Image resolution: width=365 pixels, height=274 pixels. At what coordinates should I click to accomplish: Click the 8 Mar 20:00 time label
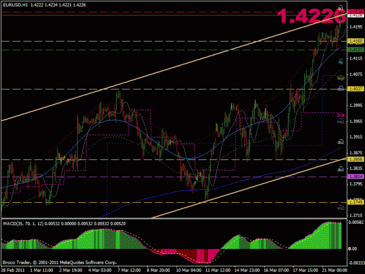[158, 270]
